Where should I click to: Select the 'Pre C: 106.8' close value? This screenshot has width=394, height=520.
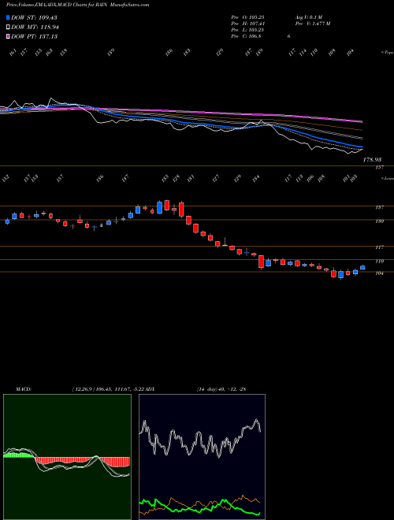(246, 36)
